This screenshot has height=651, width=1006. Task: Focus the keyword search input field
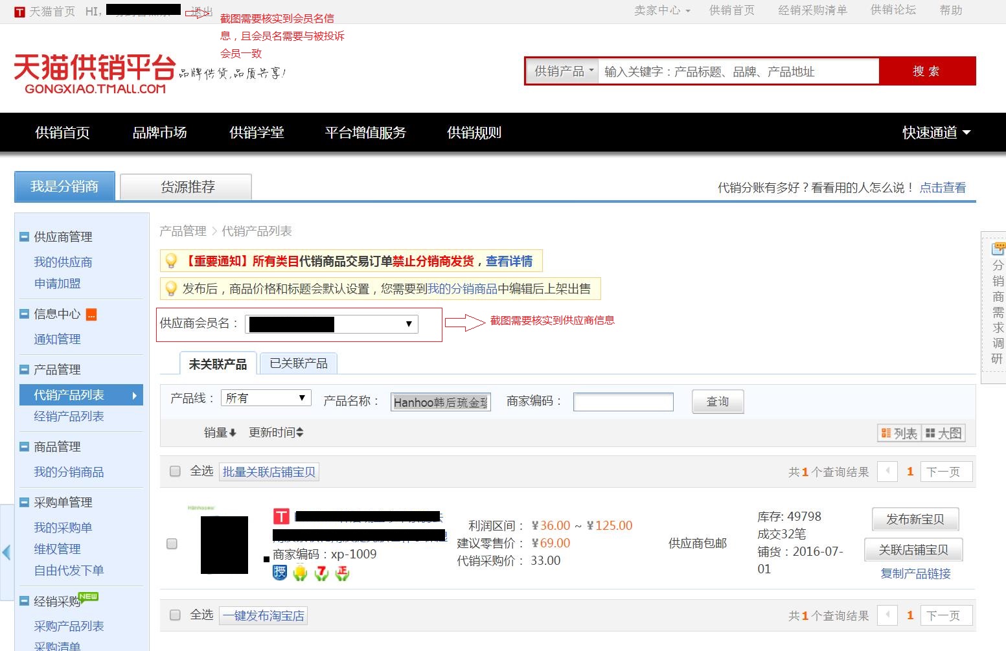click(738, 71)
